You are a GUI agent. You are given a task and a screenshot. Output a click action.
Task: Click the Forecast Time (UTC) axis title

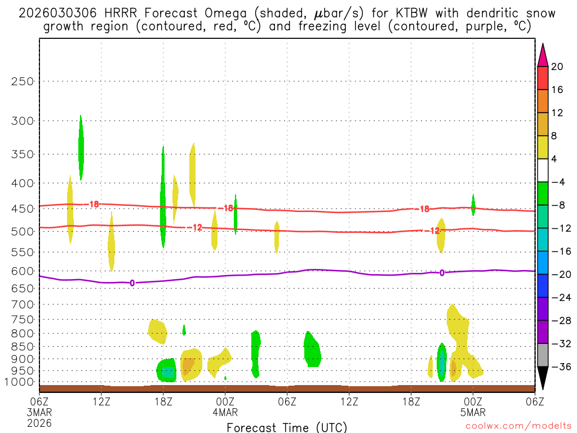287,427
